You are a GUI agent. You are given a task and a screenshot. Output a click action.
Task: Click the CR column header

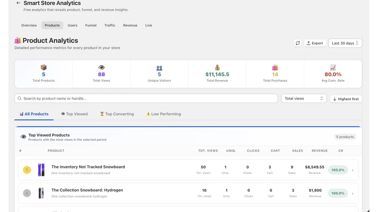[x=341, y=151]
